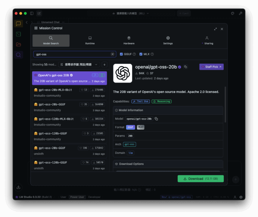Open My Models folder sidebar icon
The height and width of the screenshot is (217, 258).
pyautogui.click(x=18, y=45)
